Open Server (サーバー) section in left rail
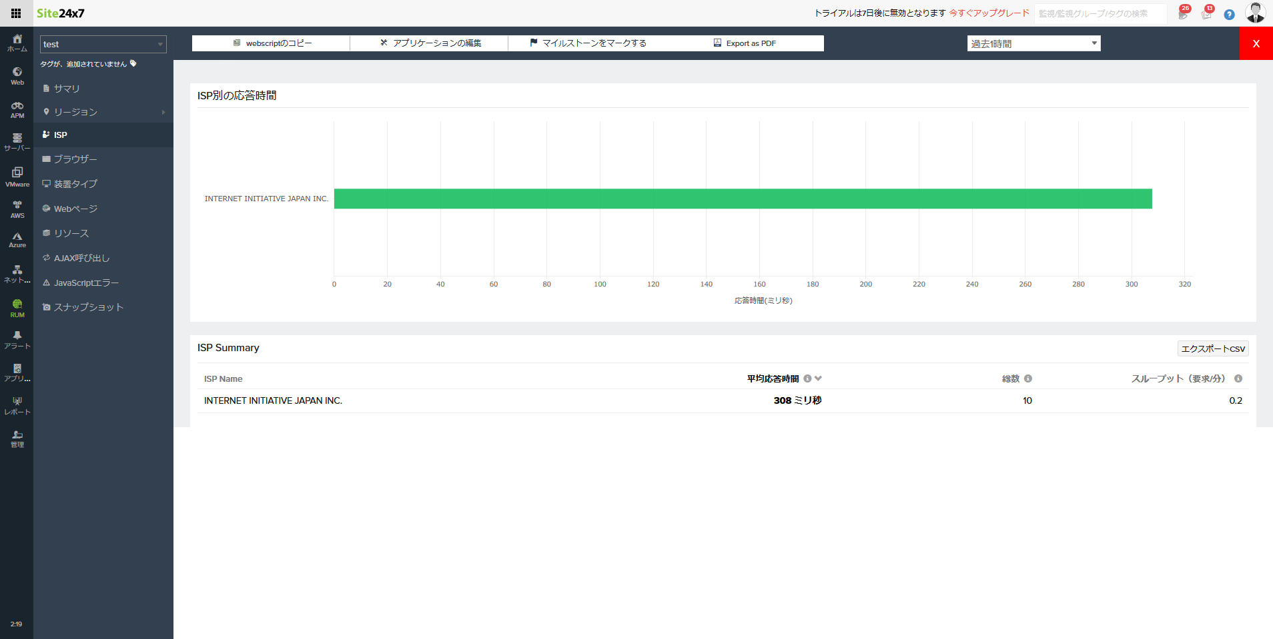Viewport: 1273px width, 639px height. tap(17, 142)
